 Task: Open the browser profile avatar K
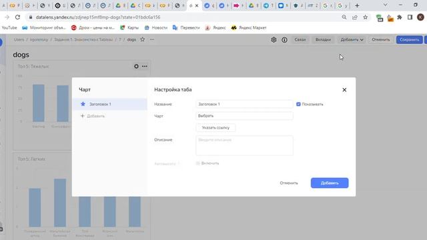[x=420, y=17]
